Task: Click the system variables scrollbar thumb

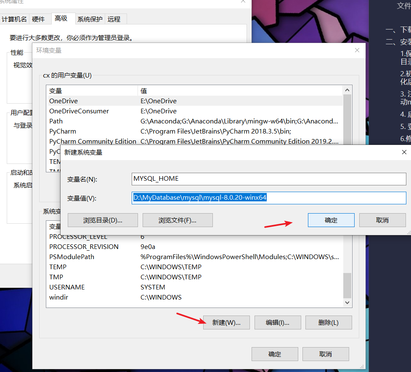Action: coord(347,285)
